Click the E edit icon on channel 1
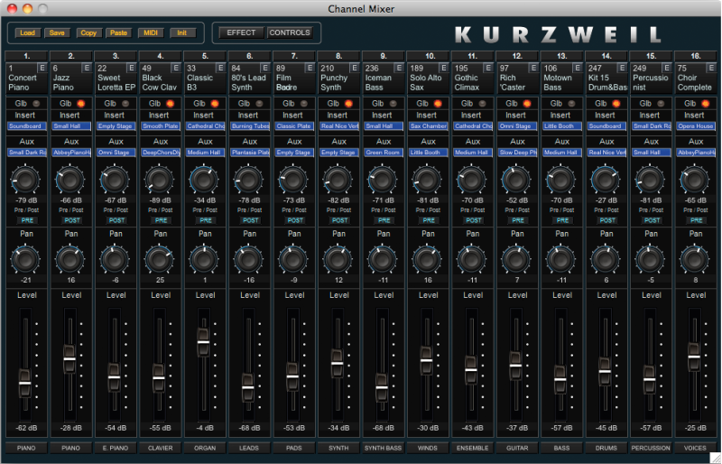 pyautogui.click(x=42, y=68)
